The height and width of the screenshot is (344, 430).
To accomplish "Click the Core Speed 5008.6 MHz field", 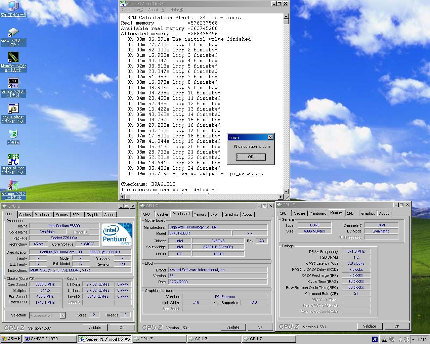I will coord(45,285).
